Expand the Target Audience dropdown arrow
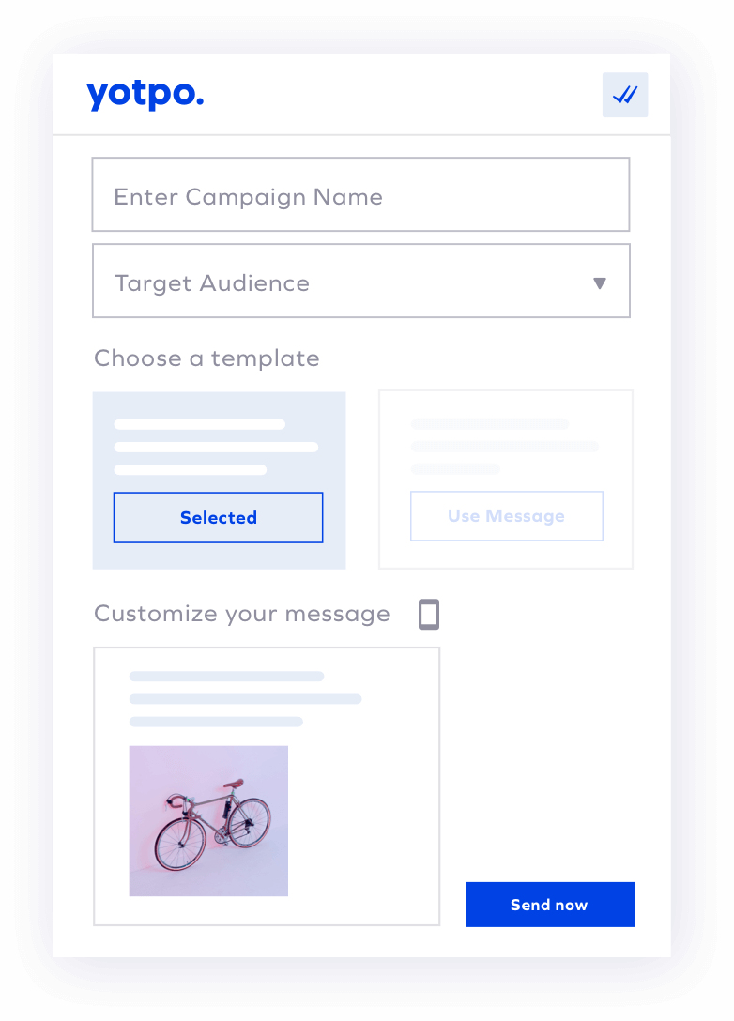Image resolution: width=734 pixels, height=1021 pixels. pos(600,283)
